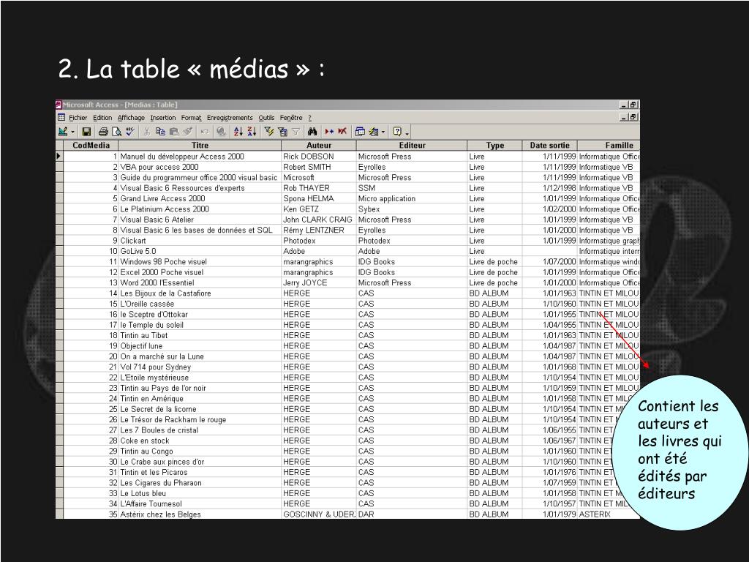Image resolution: width=749 pixels, height=562 pixels.
Task: Sort descending with the Z-A icon
Action: pyautogui.click(x=252, y=132)
